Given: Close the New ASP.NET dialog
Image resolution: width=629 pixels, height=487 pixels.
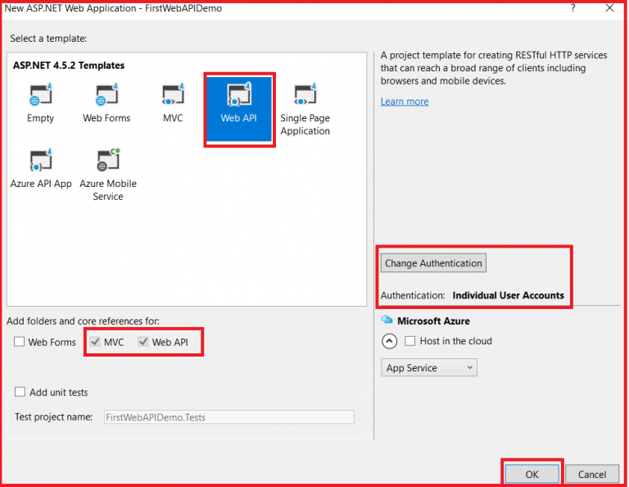Looking at the screenshot, I should tap(609, 8).
